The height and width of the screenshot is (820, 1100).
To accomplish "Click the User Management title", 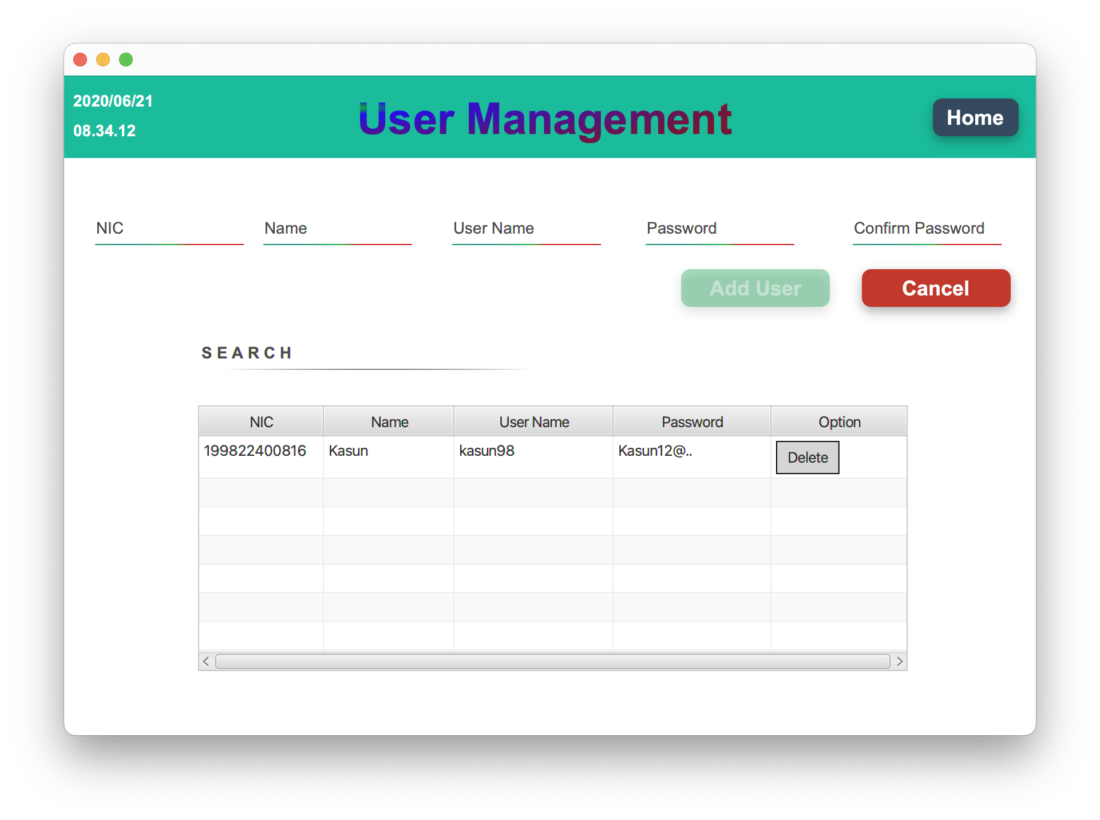I will 545,119.
